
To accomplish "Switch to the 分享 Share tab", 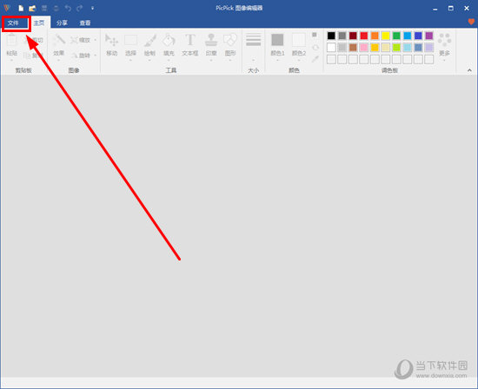I will (x=62, y=23).
